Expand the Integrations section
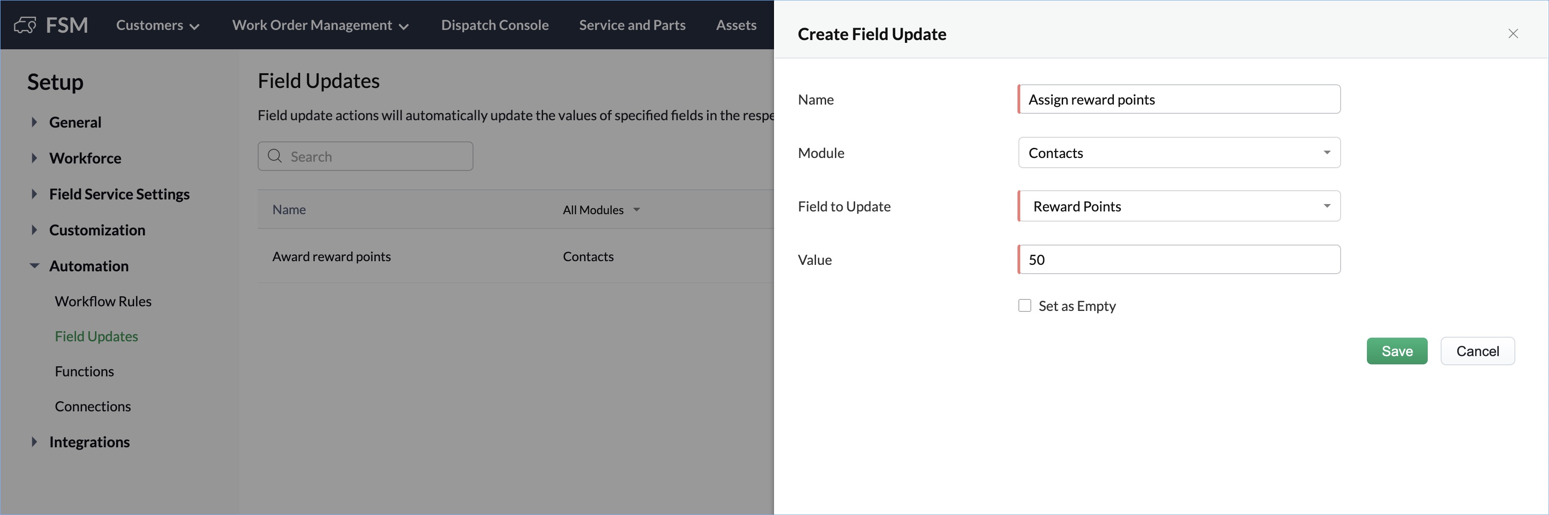This screenshot has height=515, width=1549. coord(34,442)
